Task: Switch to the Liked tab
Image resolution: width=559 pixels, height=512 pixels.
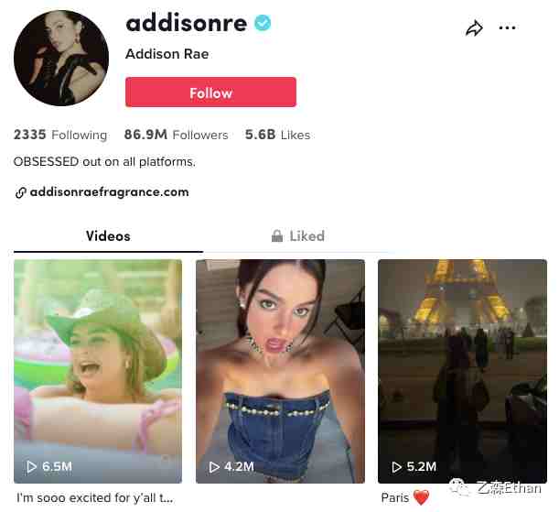Action: (x=298, y=236)
